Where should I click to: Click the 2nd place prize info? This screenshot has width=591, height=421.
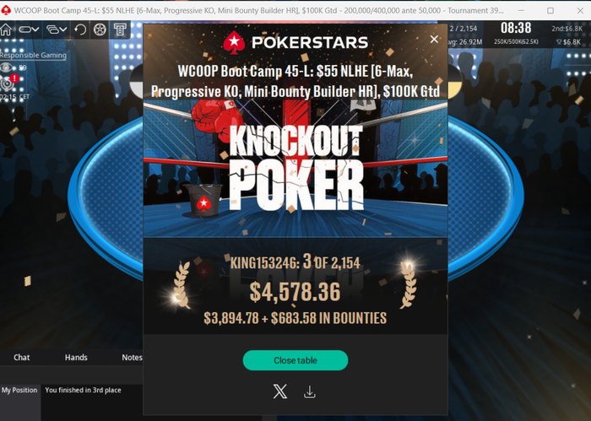pyautogui.click(x=567, y=29)
